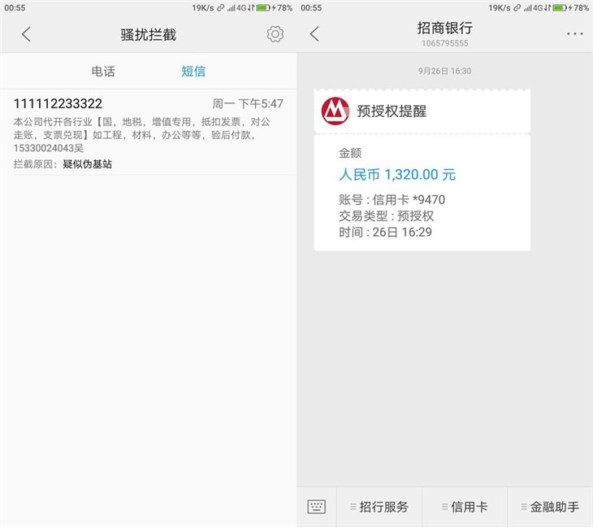Screen dimensions: 593x527
Task: Tap the amount 人民币 1,320.00 元
Action: [397, 175]
